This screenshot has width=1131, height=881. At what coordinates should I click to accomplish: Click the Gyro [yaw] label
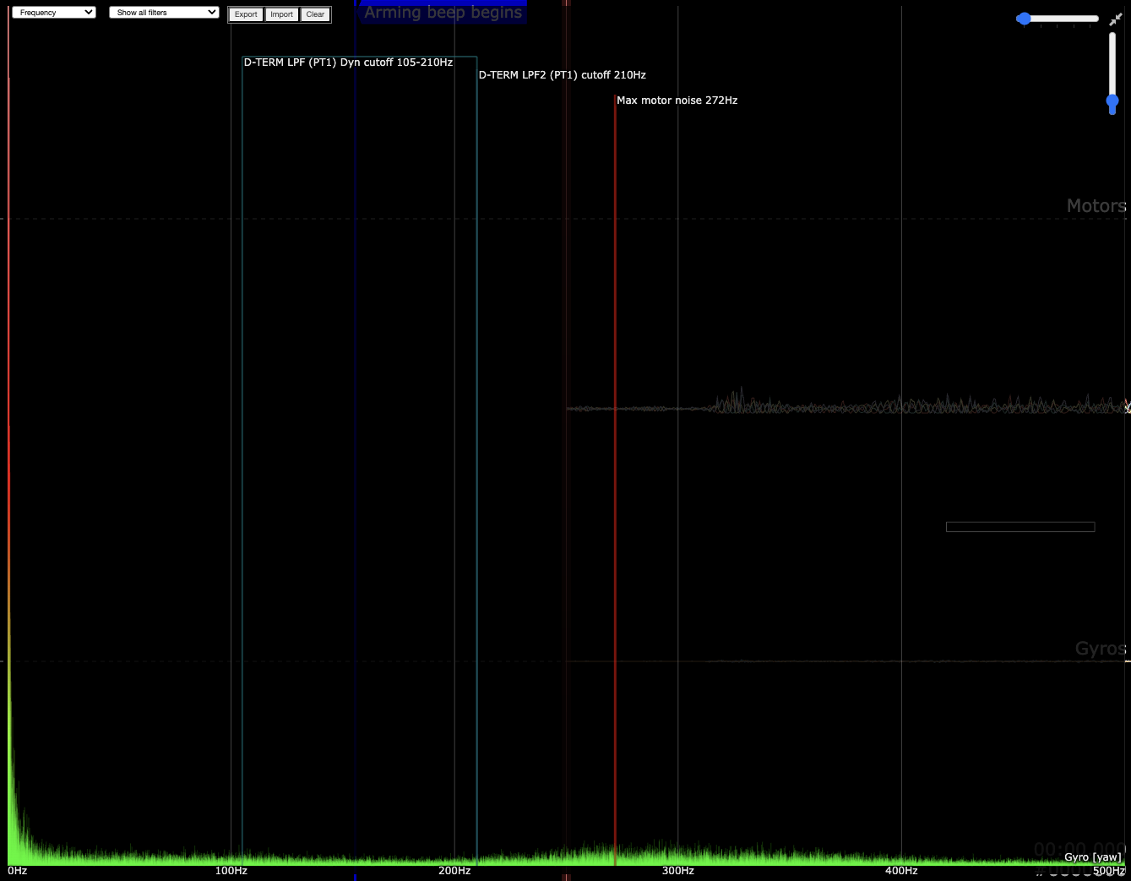click(x=1092, y=857)
